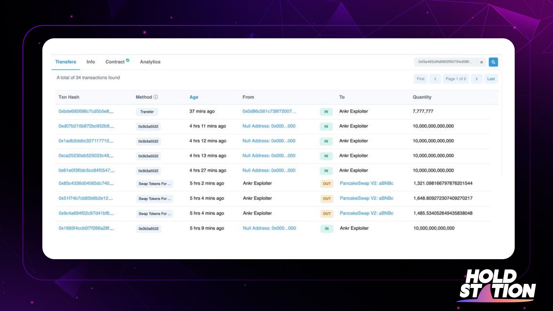Click the Quantity column header

pyautogui.click(x=422, y=97)
